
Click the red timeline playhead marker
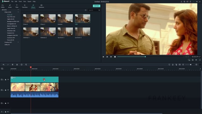(31, 67)
